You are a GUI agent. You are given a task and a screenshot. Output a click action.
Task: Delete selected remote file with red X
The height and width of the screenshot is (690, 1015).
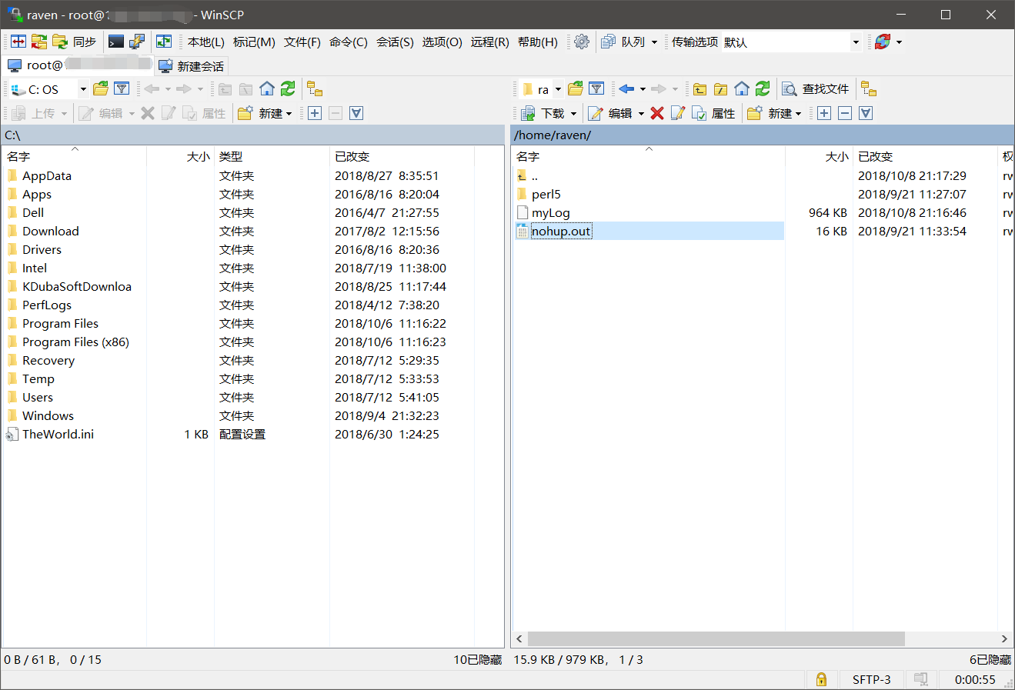[x=657, y=113]
